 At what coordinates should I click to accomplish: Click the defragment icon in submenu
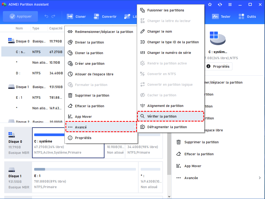point(143,127)
